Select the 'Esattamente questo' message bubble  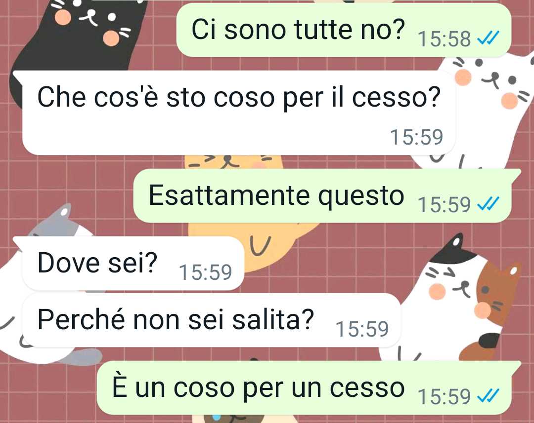point(327,196)
